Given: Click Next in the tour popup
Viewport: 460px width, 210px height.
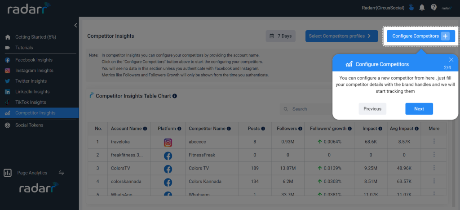Looking at the screenshot, I should click(419, 109).
